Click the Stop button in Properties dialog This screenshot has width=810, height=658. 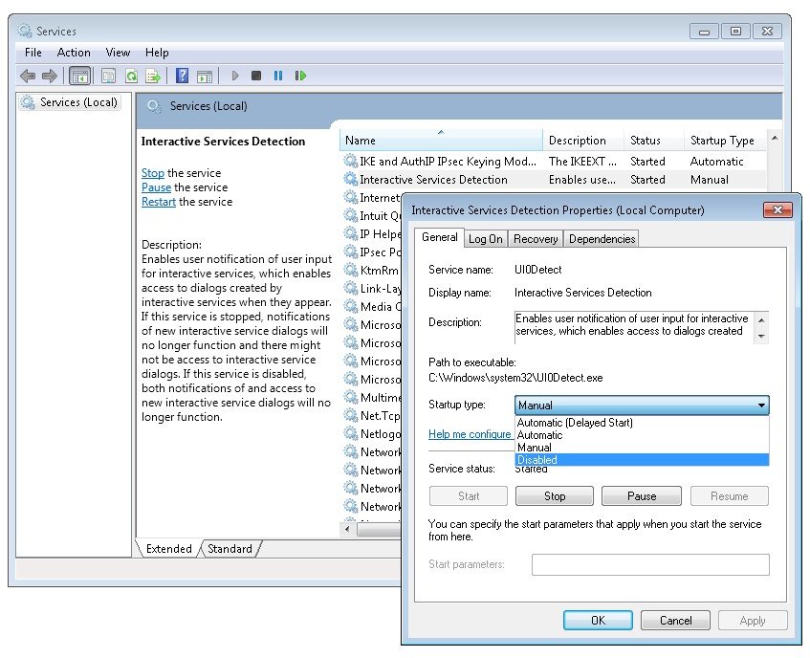point(555,495)
